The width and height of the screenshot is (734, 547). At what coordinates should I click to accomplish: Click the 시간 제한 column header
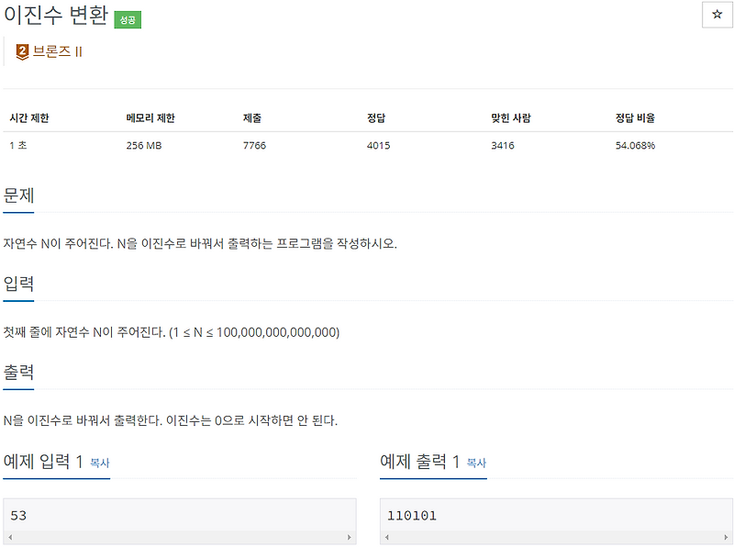29,117
